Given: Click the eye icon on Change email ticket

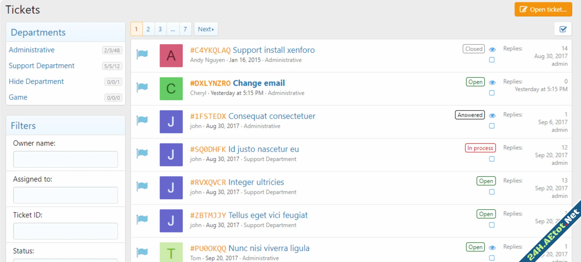Looking at the screenshot, I should coord(492,83).
